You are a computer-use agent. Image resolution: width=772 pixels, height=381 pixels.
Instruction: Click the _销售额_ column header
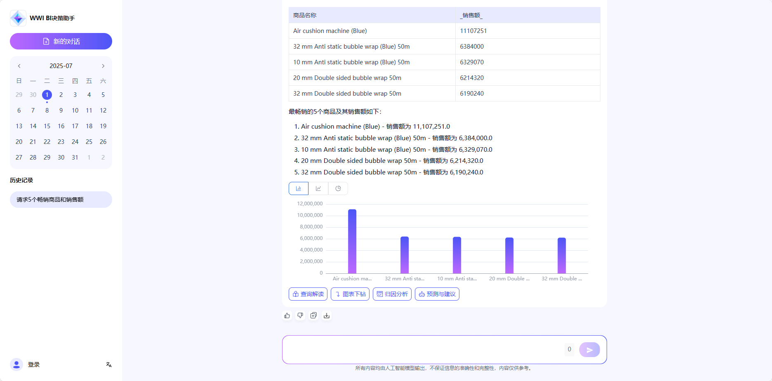(x=528, y=15)
